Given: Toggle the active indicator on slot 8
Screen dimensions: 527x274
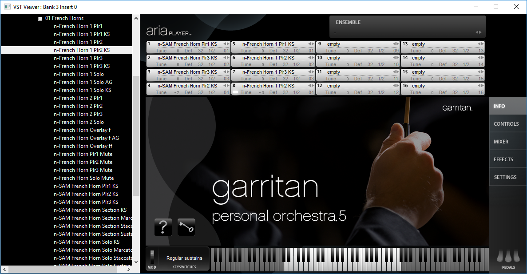Looking at the screenshot, I should 235,92.
